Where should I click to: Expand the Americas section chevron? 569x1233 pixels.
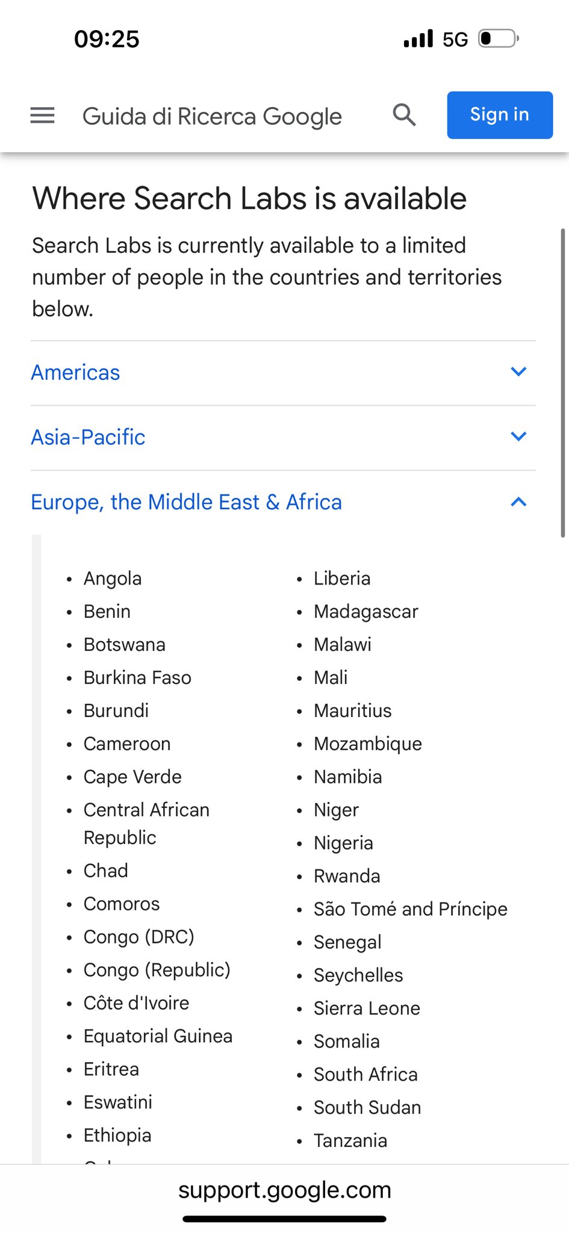click(518, 372)
